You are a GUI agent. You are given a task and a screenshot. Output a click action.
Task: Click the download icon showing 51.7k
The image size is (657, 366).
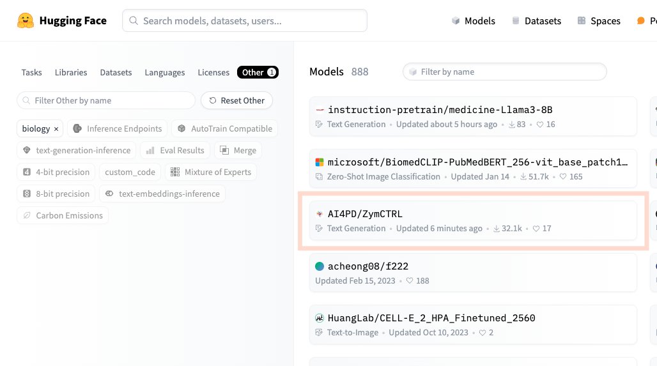(523, 177)
